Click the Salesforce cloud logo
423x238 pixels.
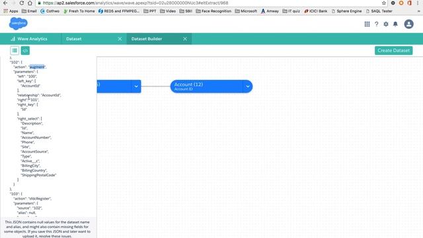[x=19, y=24]
